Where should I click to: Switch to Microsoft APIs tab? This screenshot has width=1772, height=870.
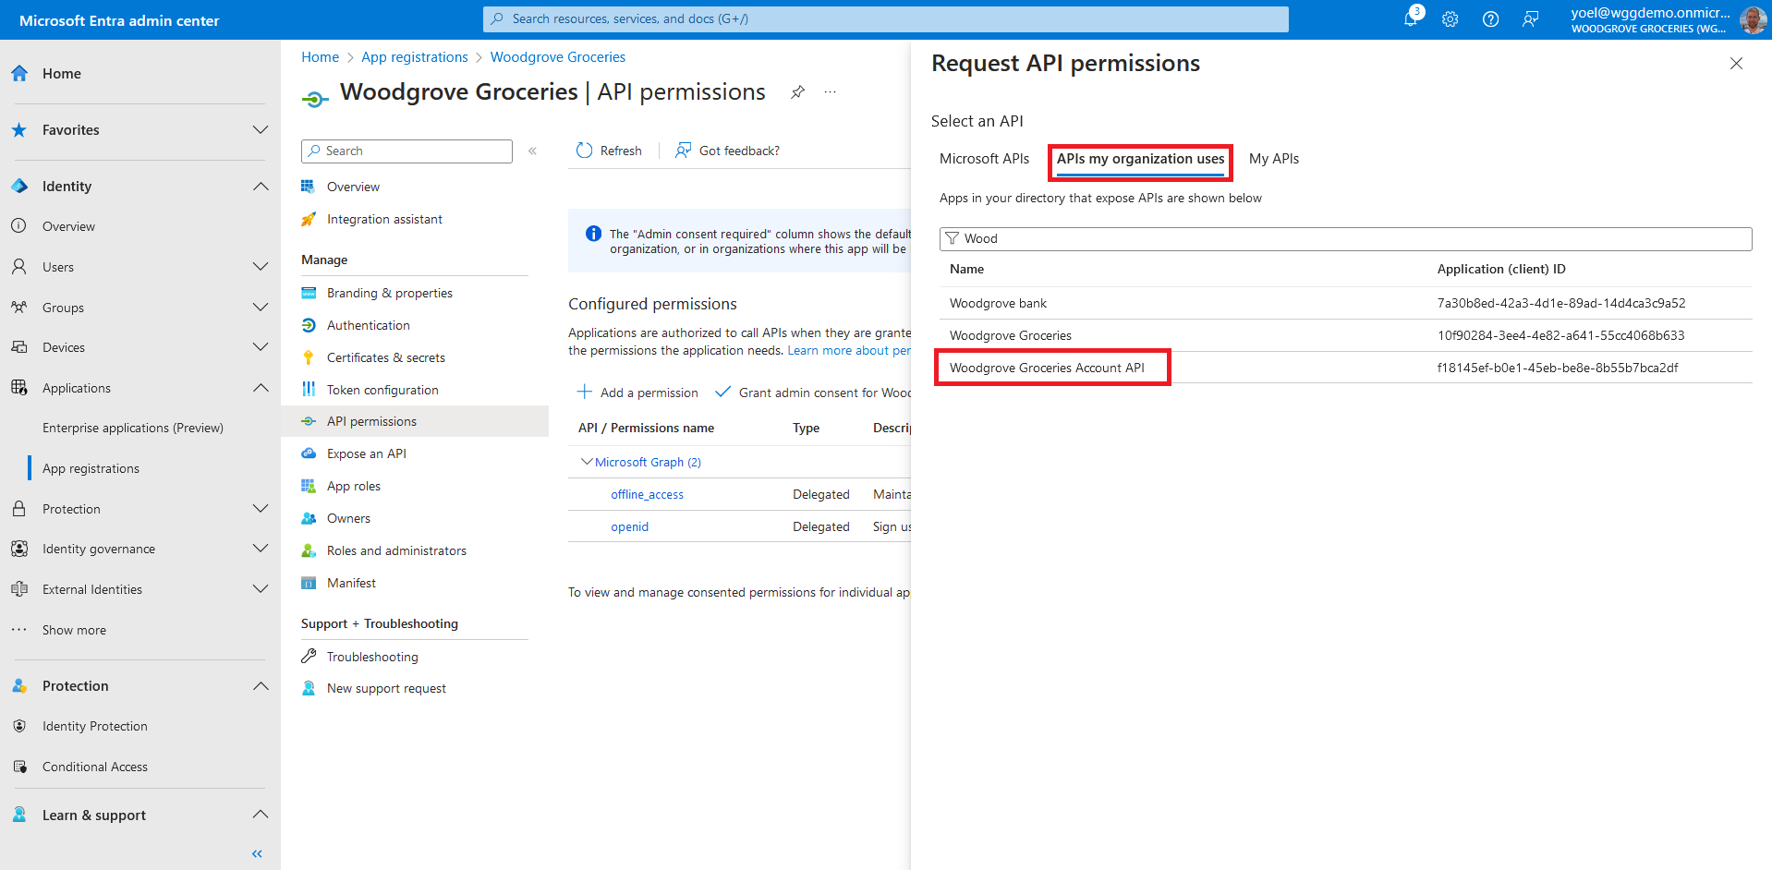point(984,159)
